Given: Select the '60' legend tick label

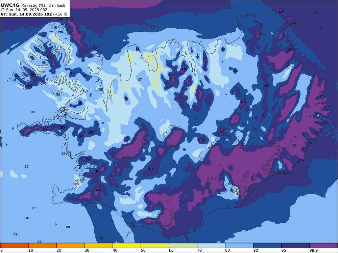Looking at the screenshot, I should [x=171, y=250].
